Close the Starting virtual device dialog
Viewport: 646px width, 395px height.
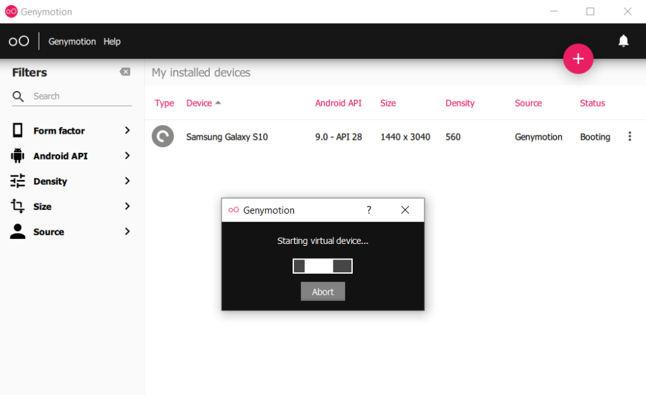(x=405, y=210)
